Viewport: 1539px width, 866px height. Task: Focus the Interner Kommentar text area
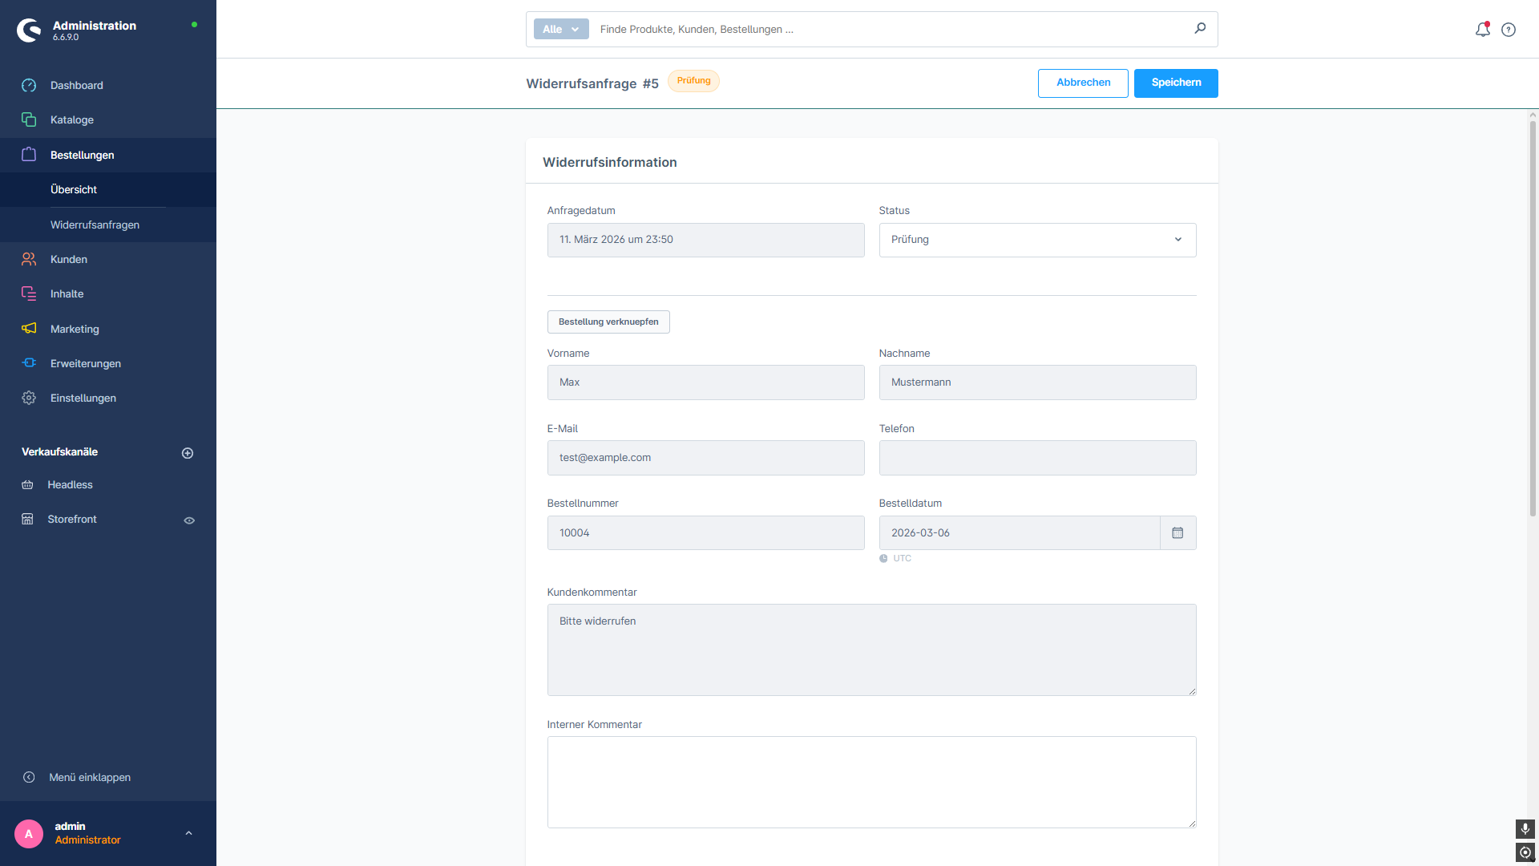coord(871,782)
